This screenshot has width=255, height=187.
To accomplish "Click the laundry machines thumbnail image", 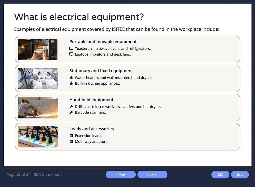I will coord(38,79).
